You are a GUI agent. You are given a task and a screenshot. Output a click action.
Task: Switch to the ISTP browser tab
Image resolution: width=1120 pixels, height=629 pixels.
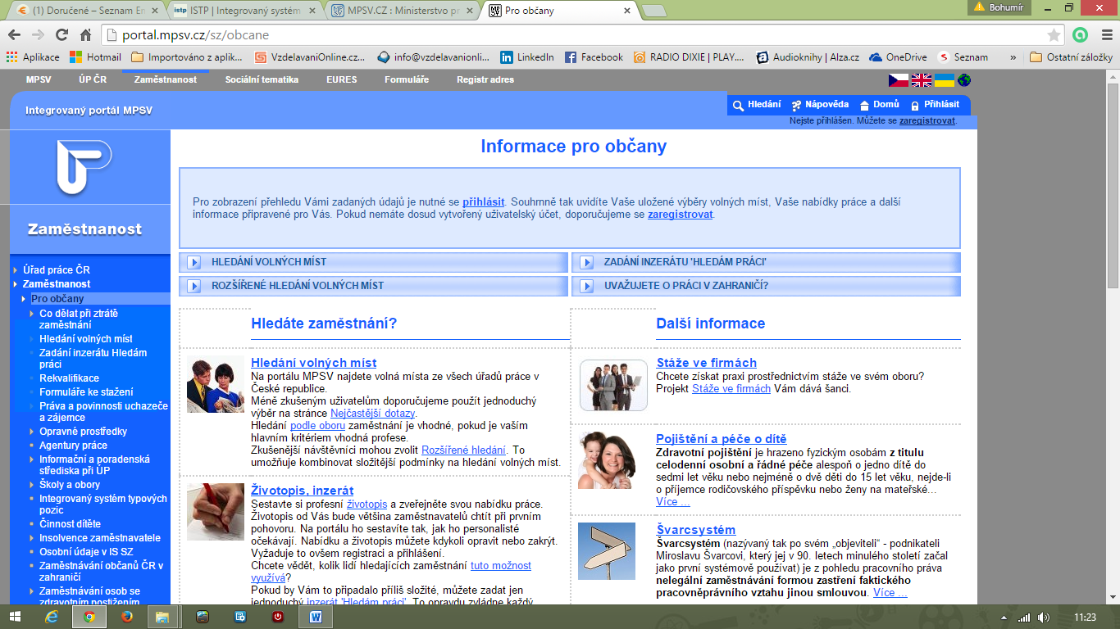click(243, 11)
